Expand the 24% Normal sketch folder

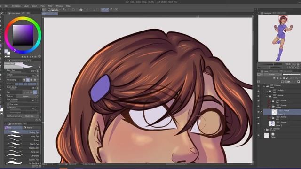coord(264,130)
